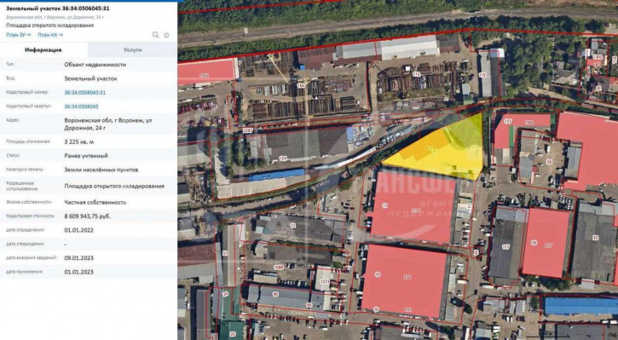Open the План КК link
The image size is (618, 340).
[x=50, y=35]
